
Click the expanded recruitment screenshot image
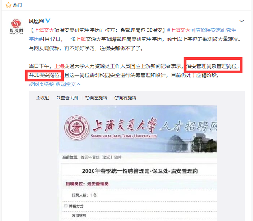138,163
